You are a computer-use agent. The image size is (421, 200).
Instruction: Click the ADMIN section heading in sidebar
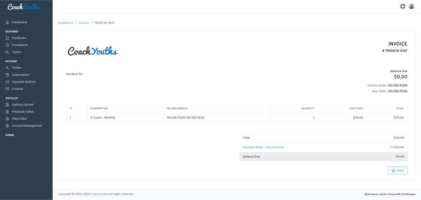pyautogui.click(x=9, y=135)
